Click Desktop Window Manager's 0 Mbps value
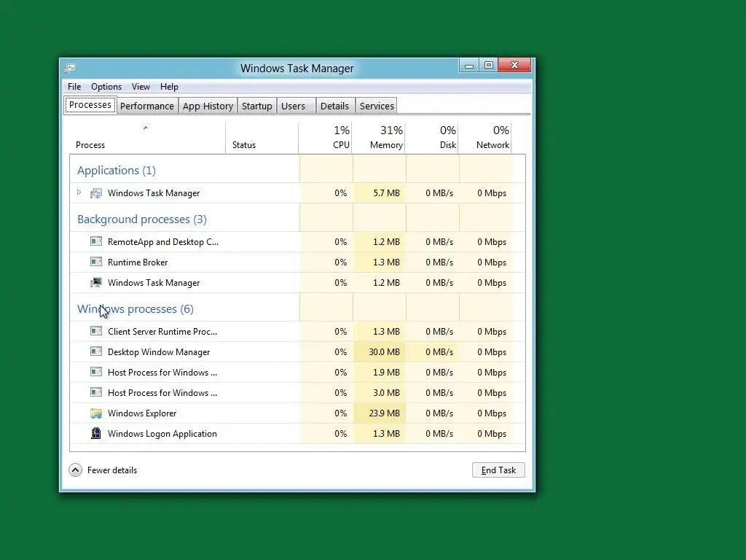Image resolution: width=746 pixels, height=560 pixels. [492, 352]
